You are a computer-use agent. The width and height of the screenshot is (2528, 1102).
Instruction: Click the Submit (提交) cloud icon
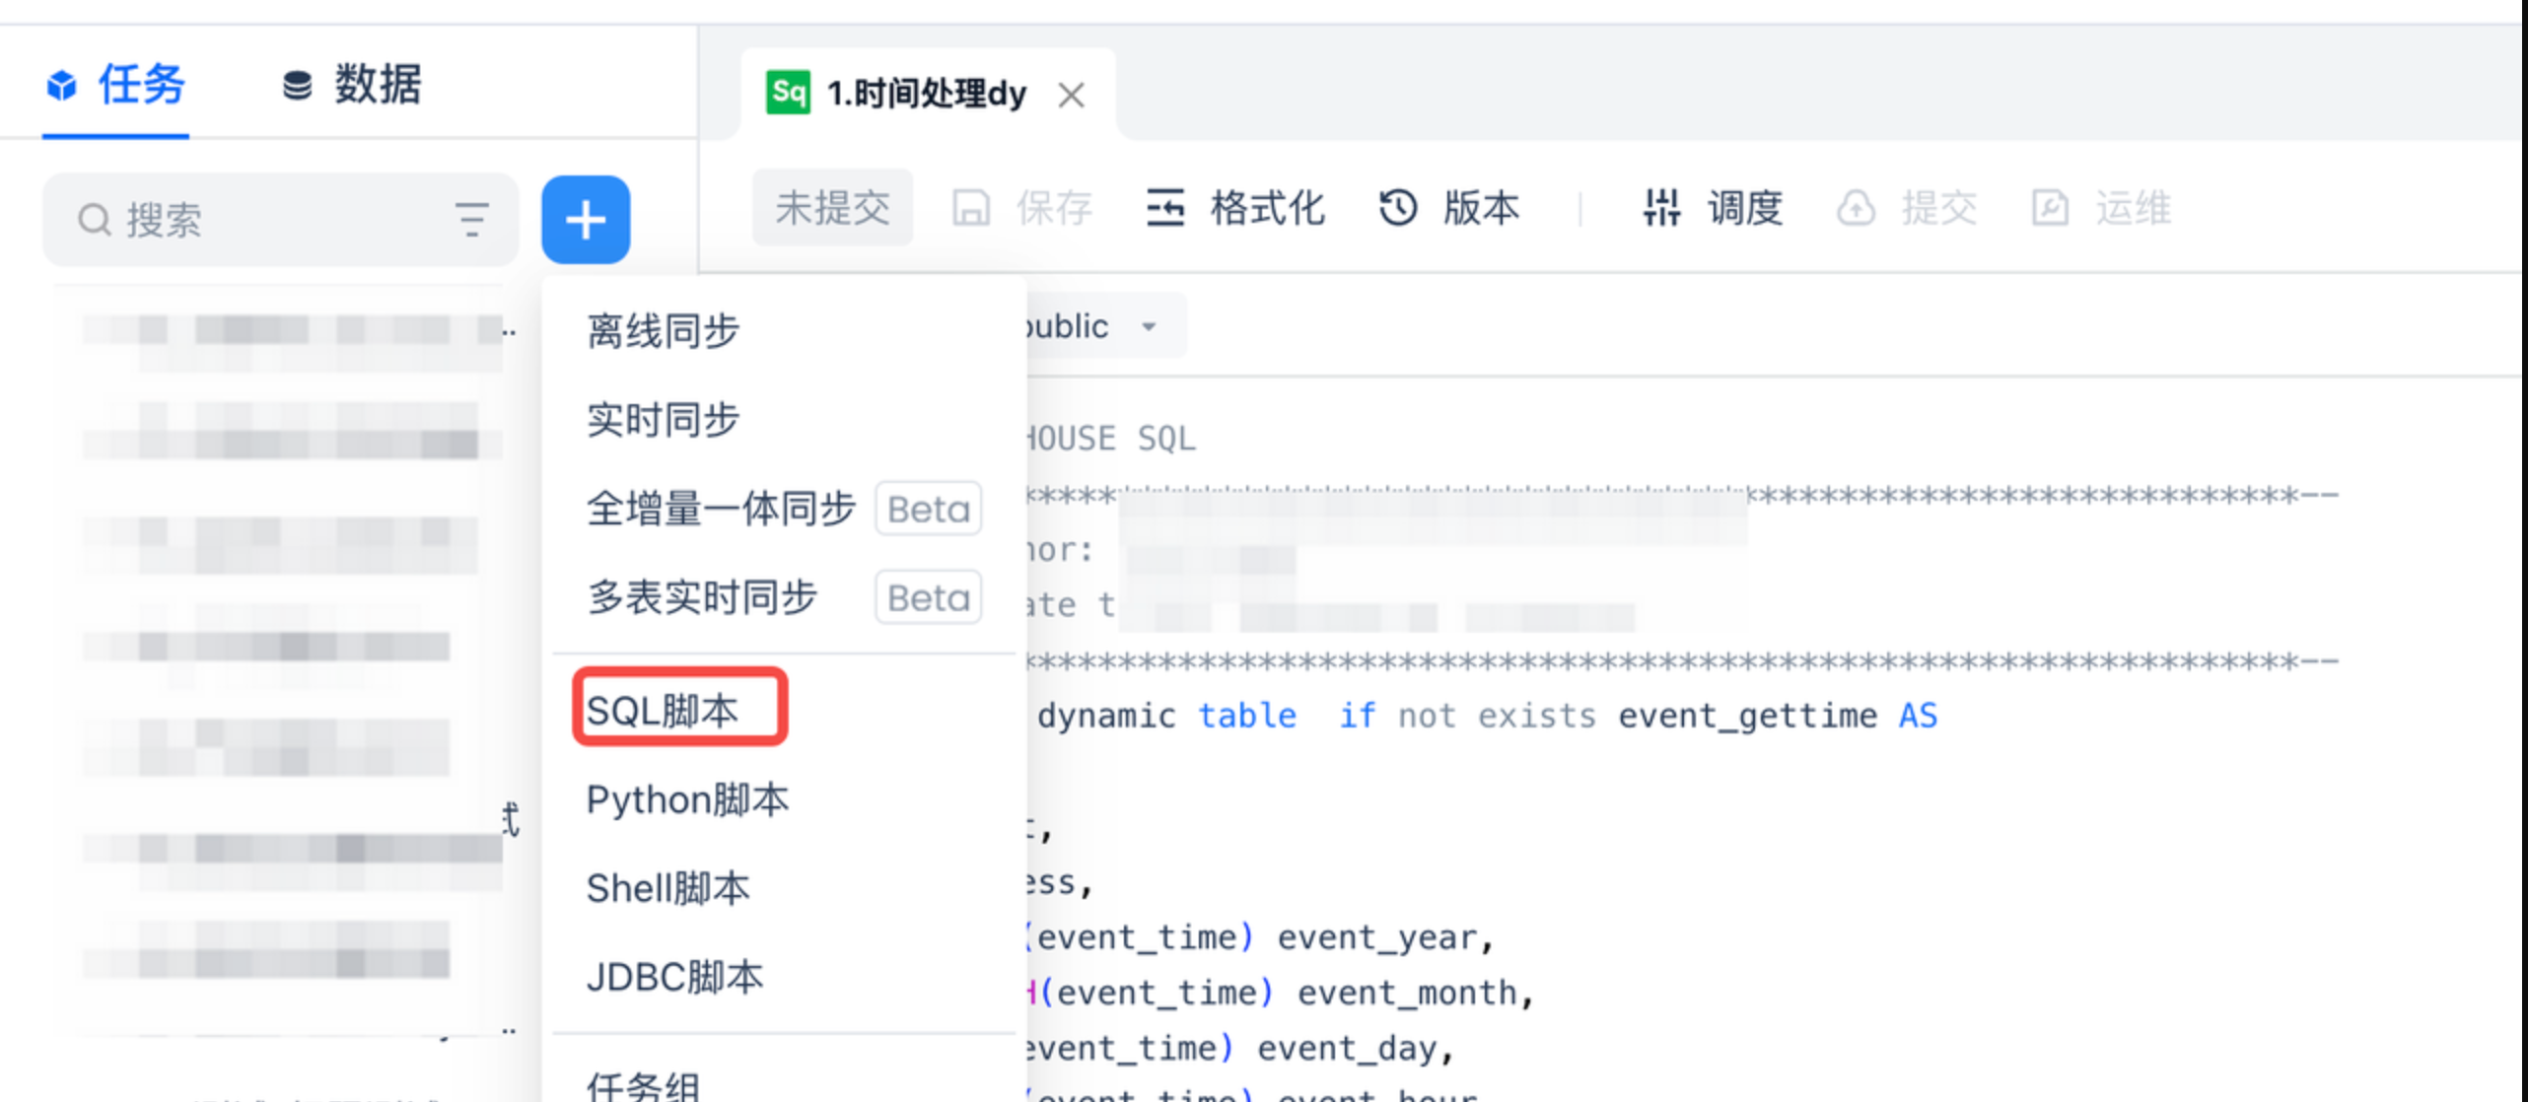[1856, 208]
